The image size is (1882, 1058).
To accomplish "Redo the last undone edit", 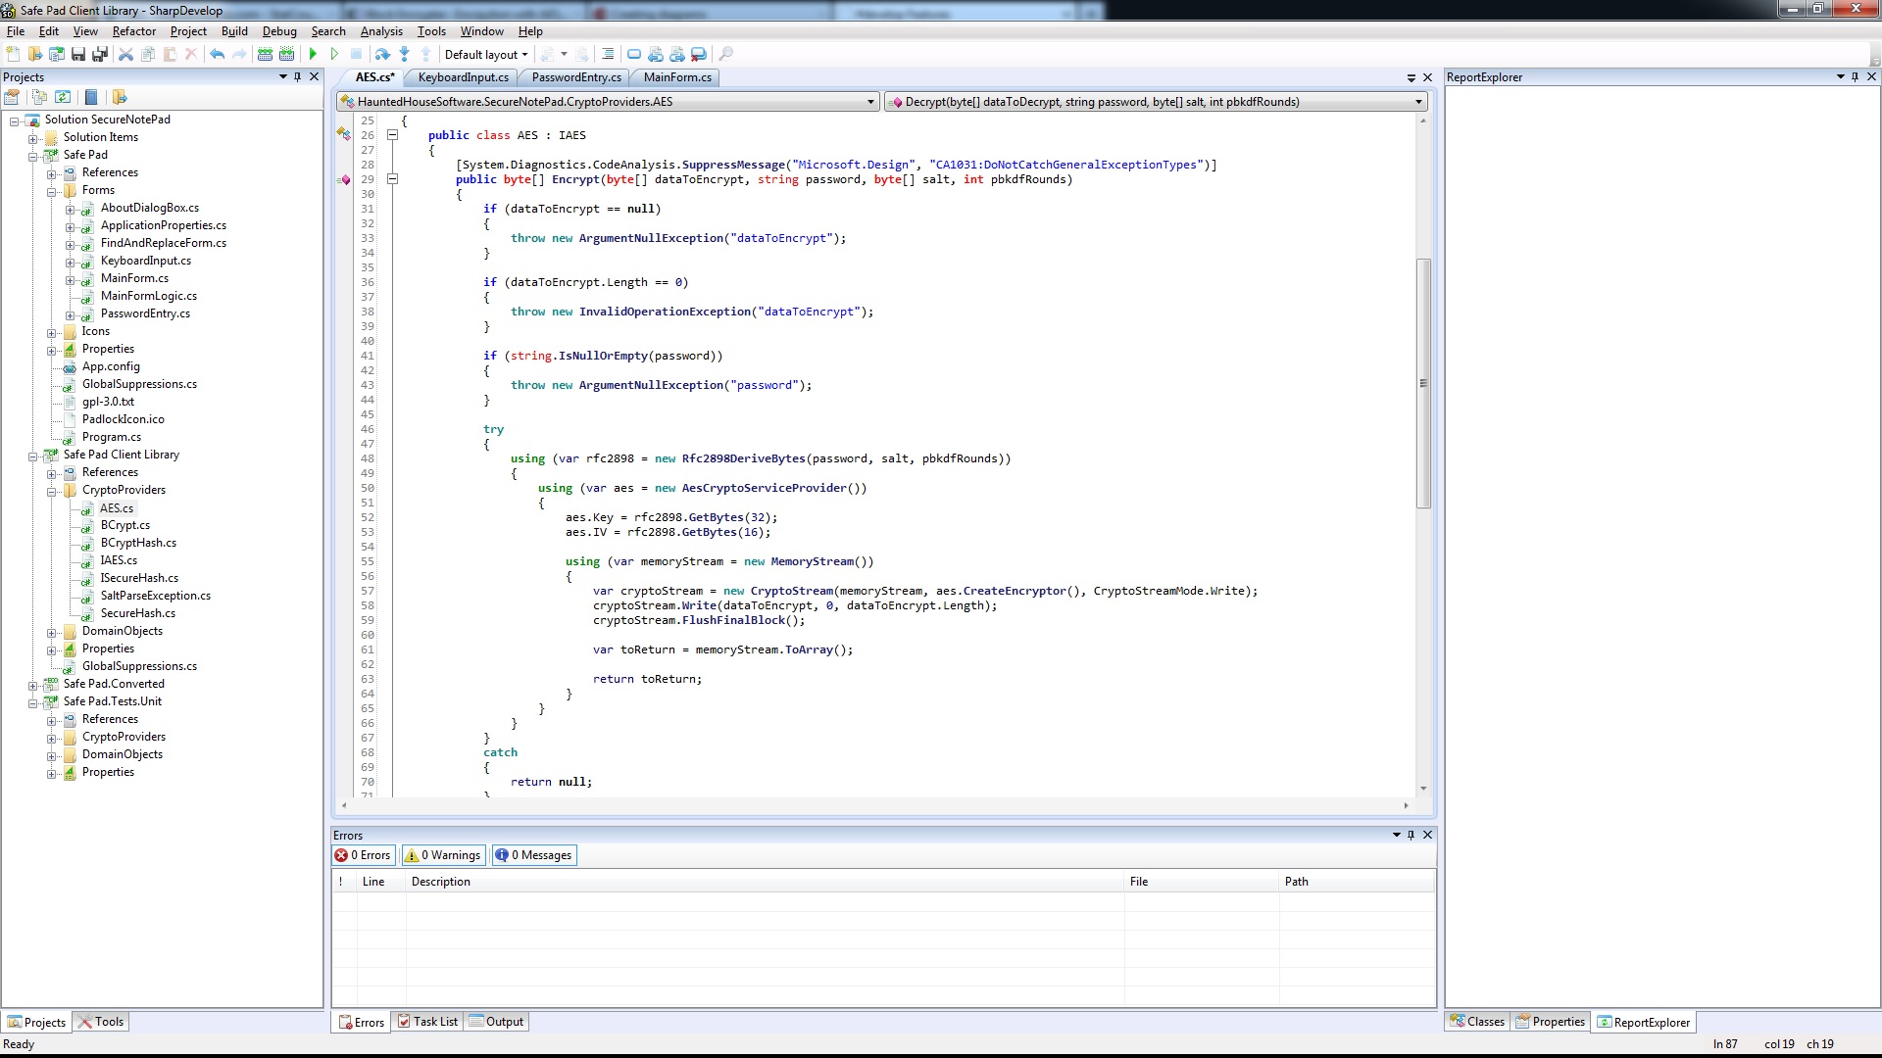I will pyautogui.click(x=239, y=54).
